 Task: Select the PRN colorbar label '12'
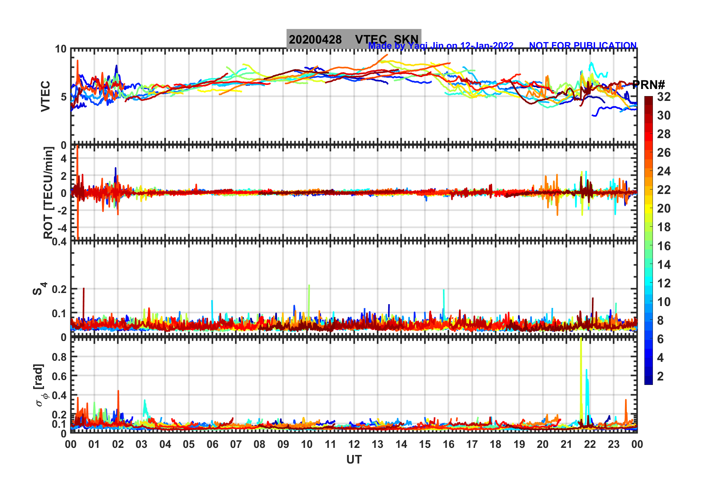[664, 283]
